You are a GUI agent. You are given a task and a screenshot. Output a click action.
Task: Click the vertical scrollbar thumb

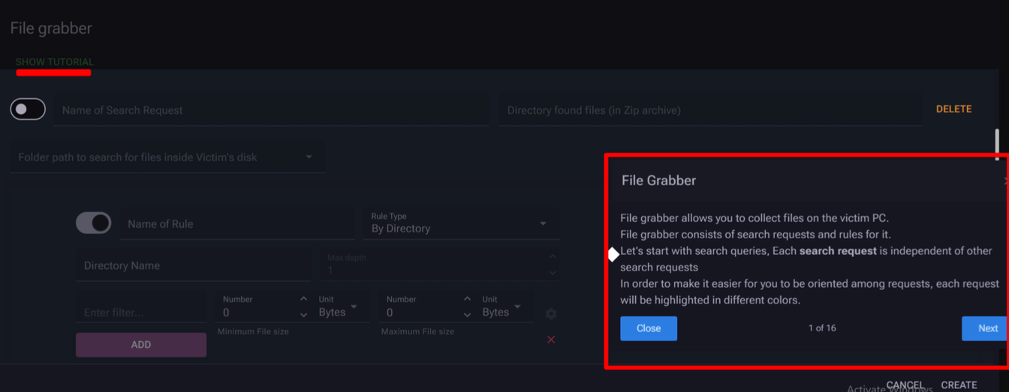click(x=998, y=145)
